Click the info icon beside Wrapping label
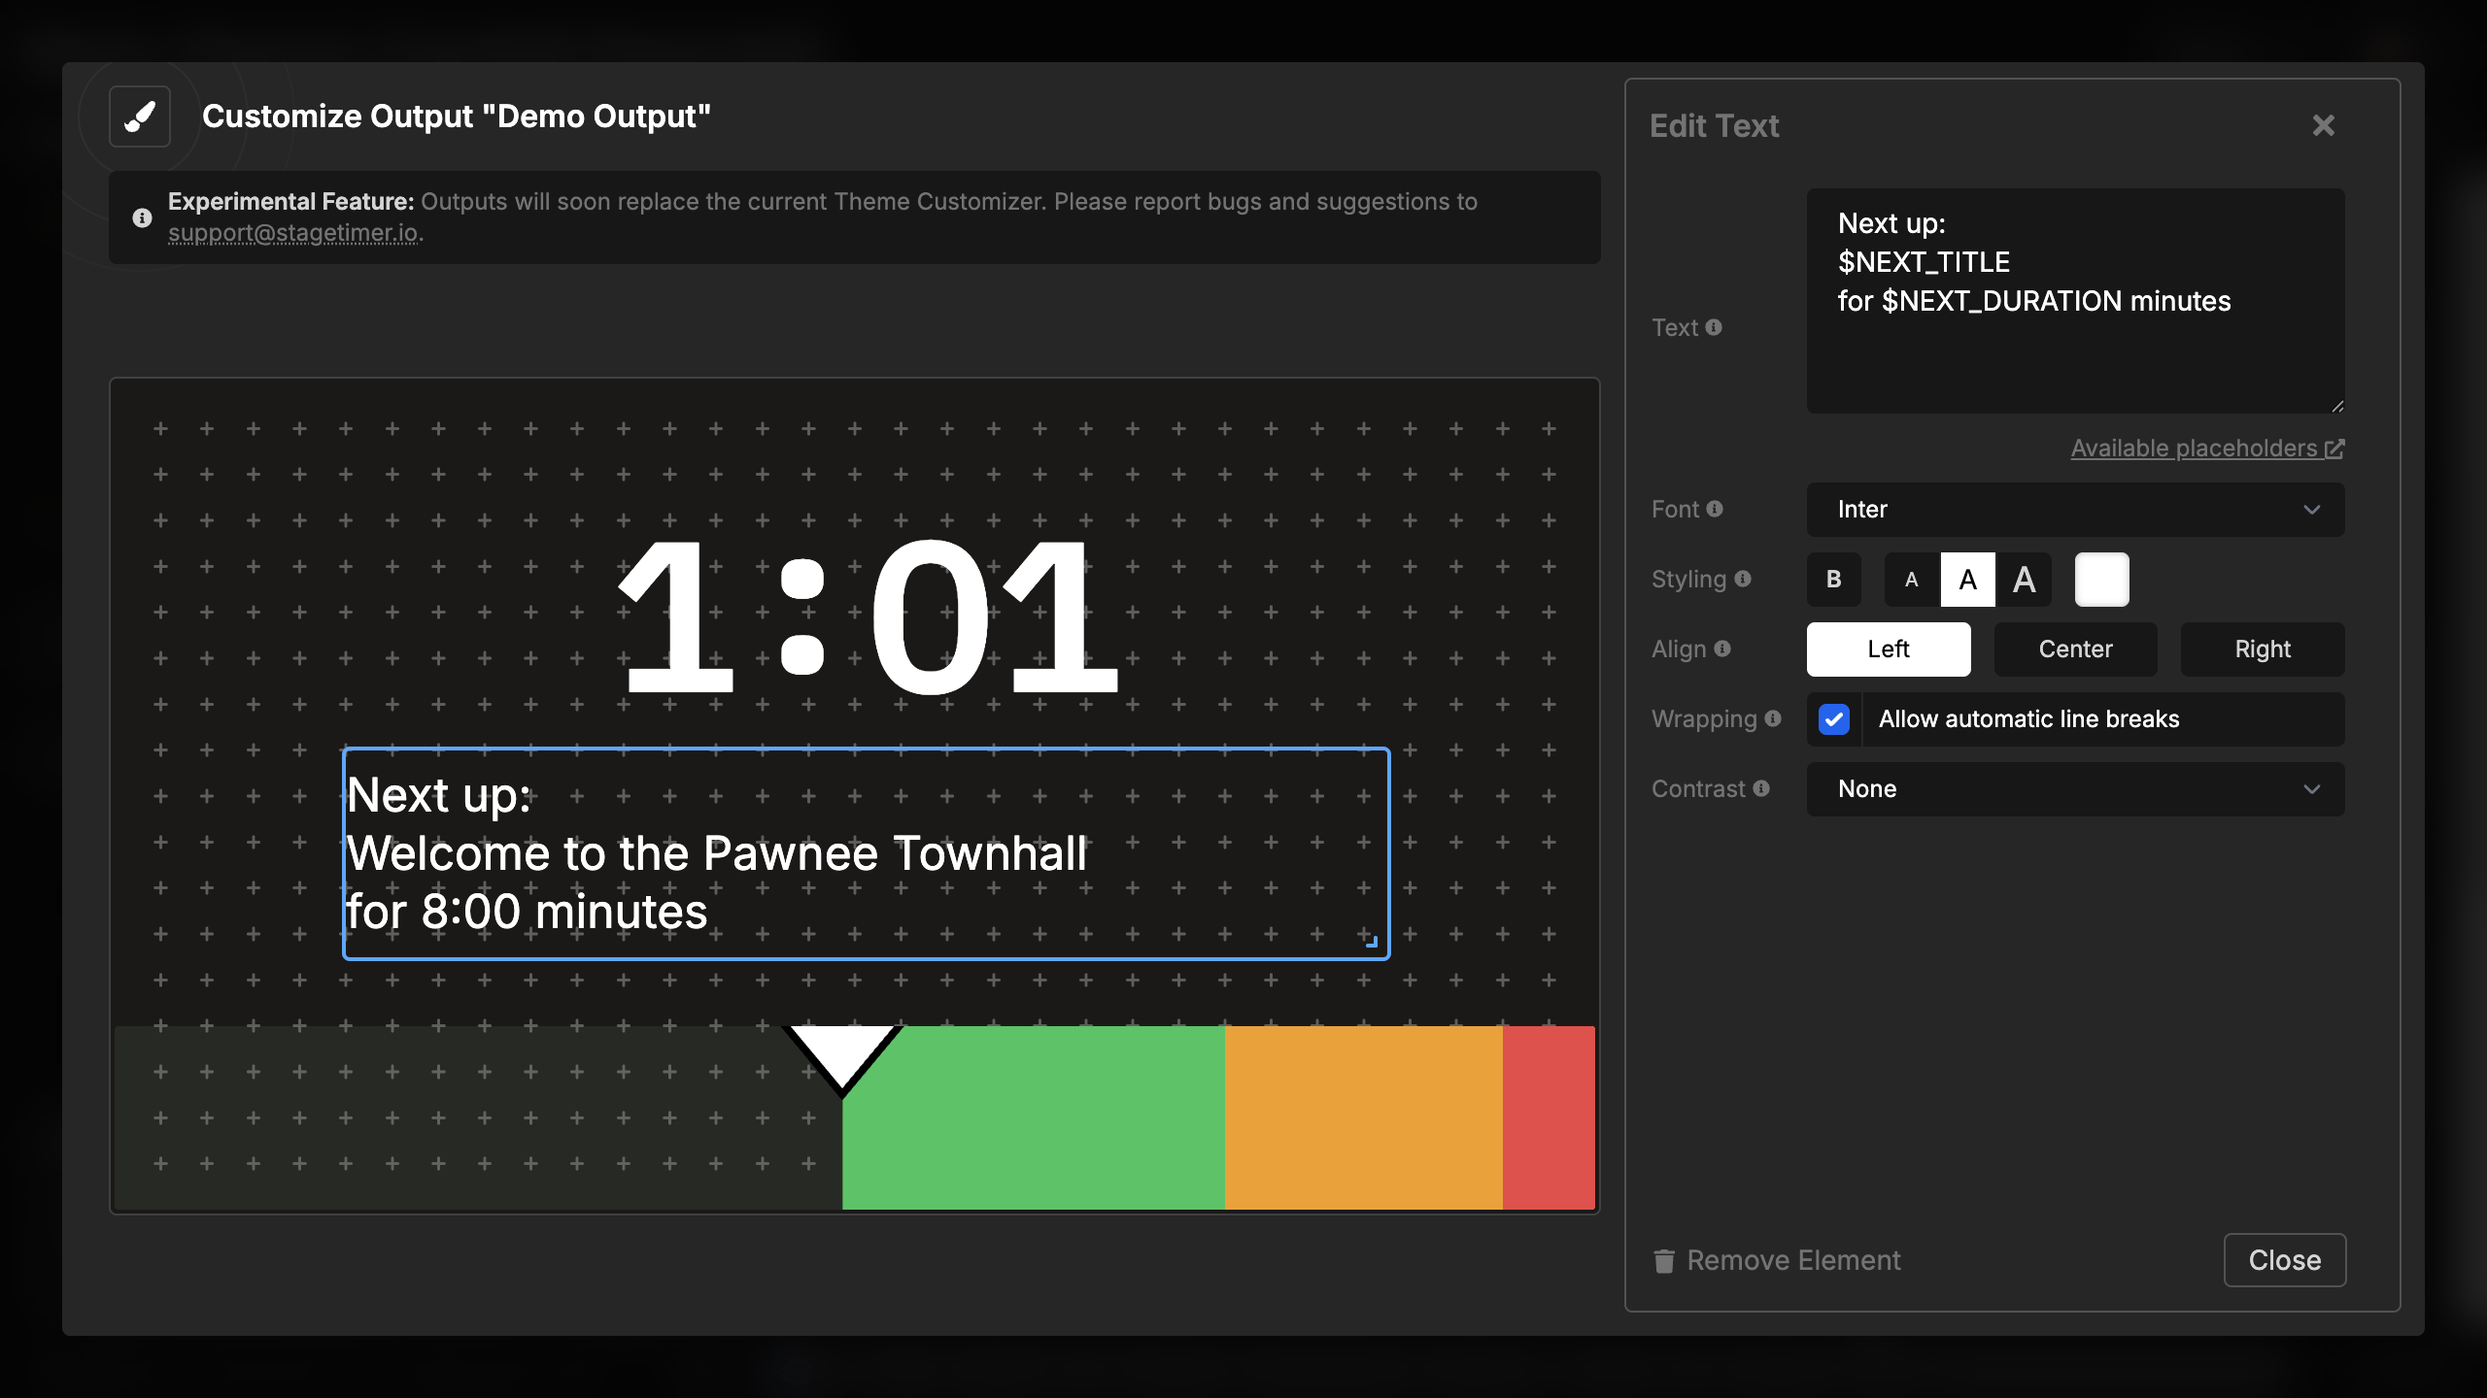The image size is (2487, 1398). 1773,718
